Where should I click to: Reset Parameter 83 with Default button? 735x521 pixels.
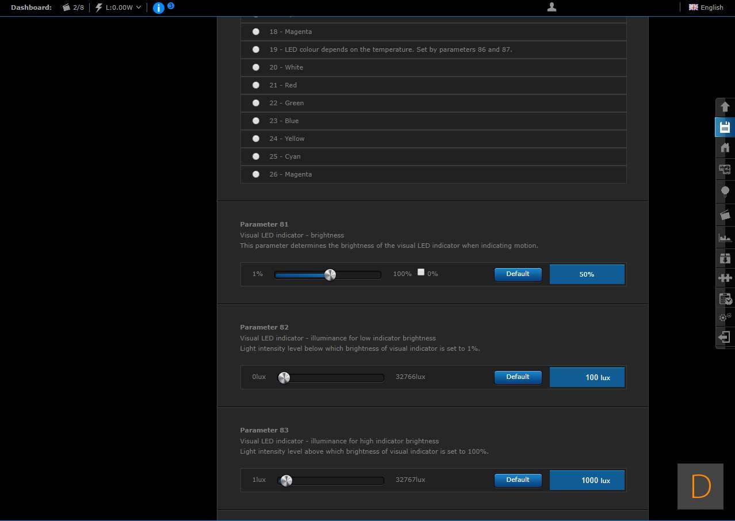pos(518,480)
